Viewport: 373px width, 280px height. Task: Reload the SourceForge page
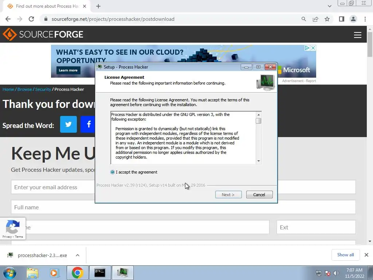pos(31,19)
